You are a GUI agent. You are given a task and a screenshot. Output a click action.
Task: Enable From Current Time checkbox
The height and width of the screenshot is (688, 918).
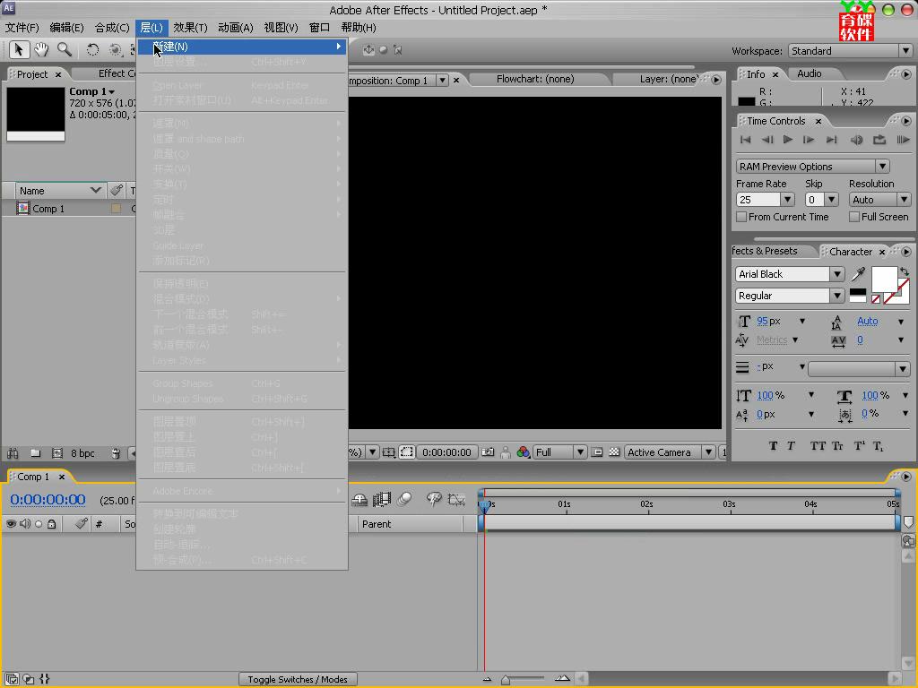pyautogui.click(x=741, y=217)
